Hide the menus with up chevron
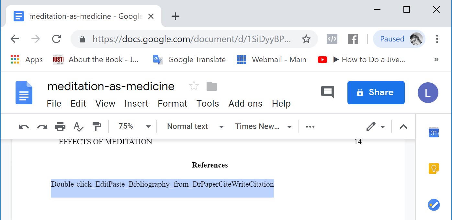 [403, 127]
